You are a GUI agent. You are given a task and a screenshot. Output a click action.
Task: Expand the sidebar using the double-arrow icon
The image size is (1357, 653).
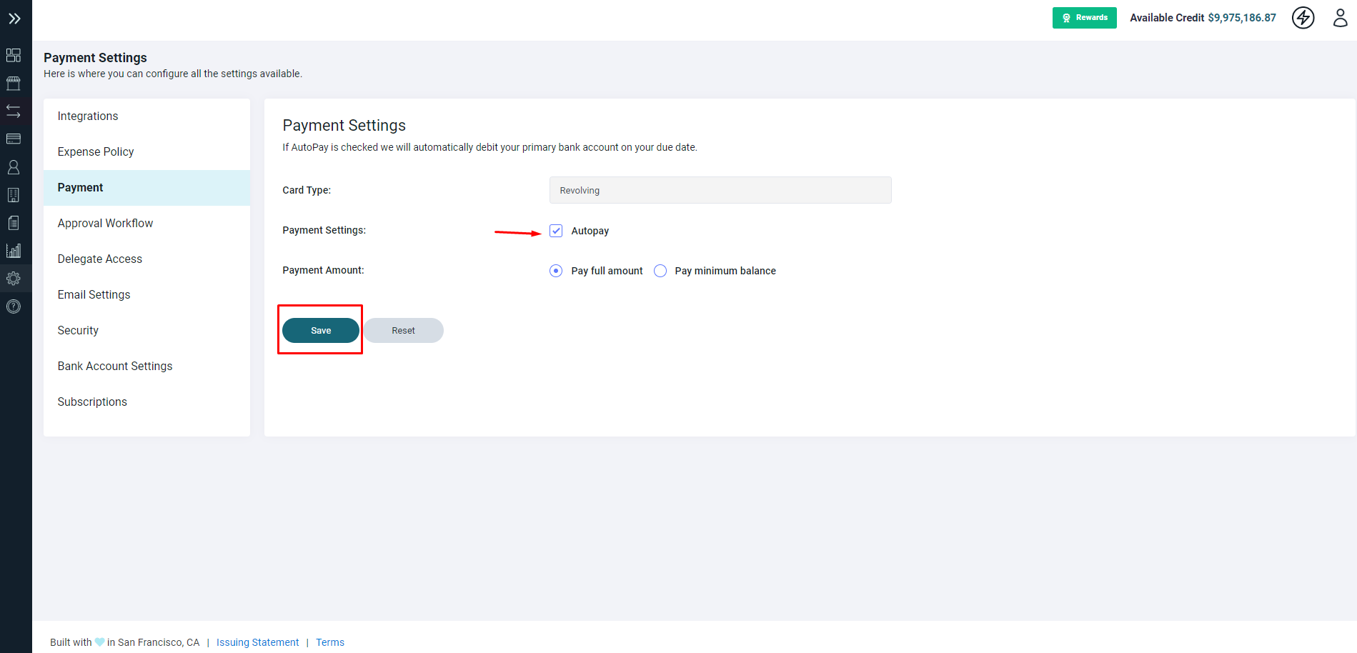[x=16, y=19]
